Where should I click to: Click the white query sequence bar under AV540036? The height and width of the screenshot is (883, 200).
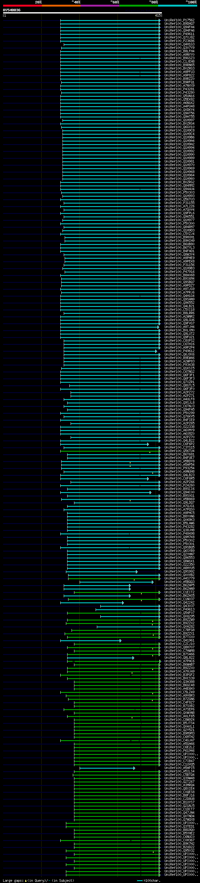(x=82, y=13)
